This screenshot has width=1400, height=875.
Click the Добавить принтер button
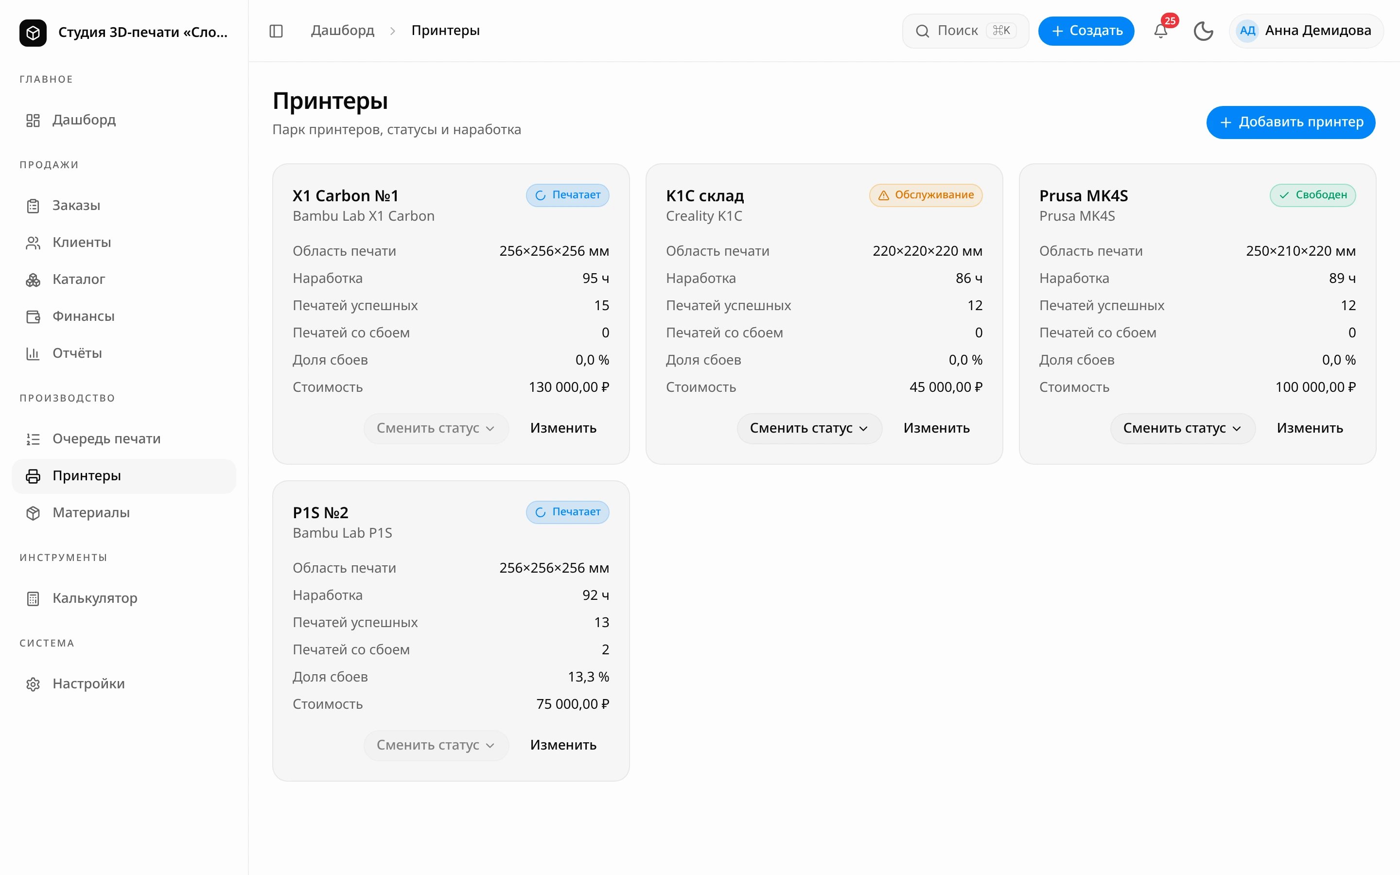[x=1291, y=122]
